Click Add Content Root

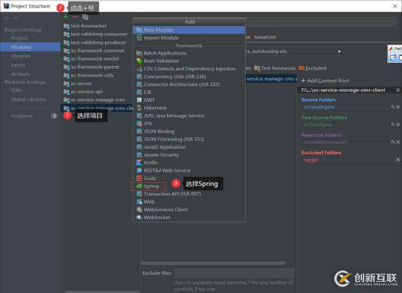click(x=325, y=81)
